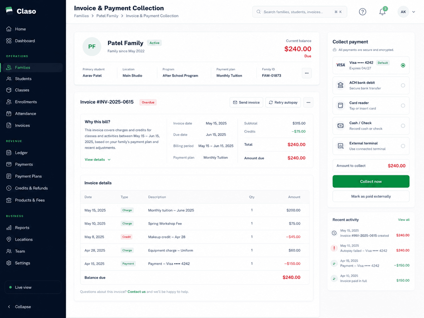424x318 pixels.
Task: Open invoice more options ellipsis menu
Action: (x=308, y=102)
